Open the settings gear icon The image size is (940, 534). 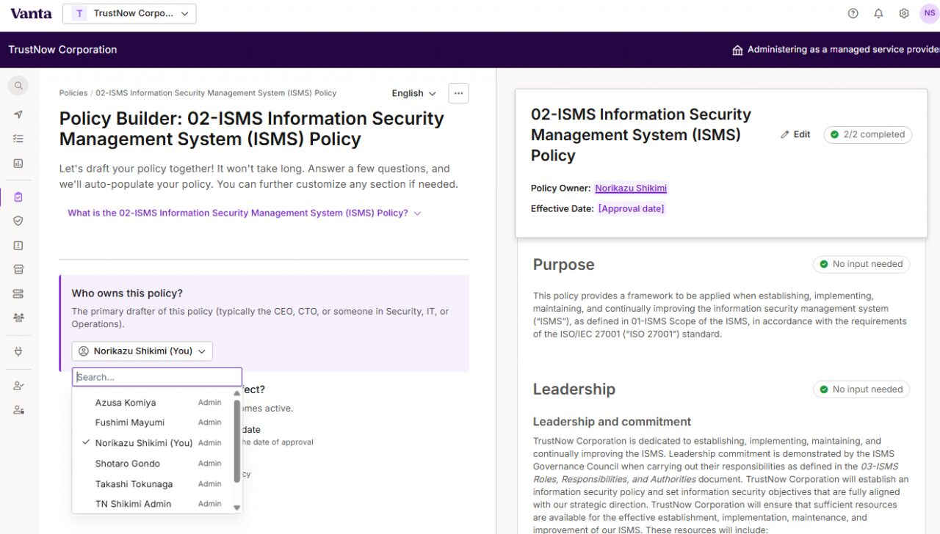904,13
